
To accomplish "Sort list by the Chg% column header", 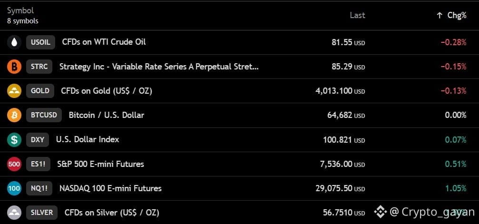I will pyautogui.click(x=457, y=16).
